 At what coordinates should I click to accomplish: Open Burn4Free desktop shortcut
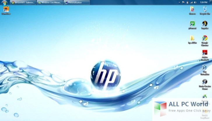tap(6, 10)
